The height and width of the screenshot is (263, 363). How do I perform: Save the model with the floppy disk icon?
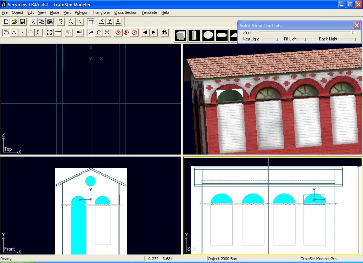[22, 22]
